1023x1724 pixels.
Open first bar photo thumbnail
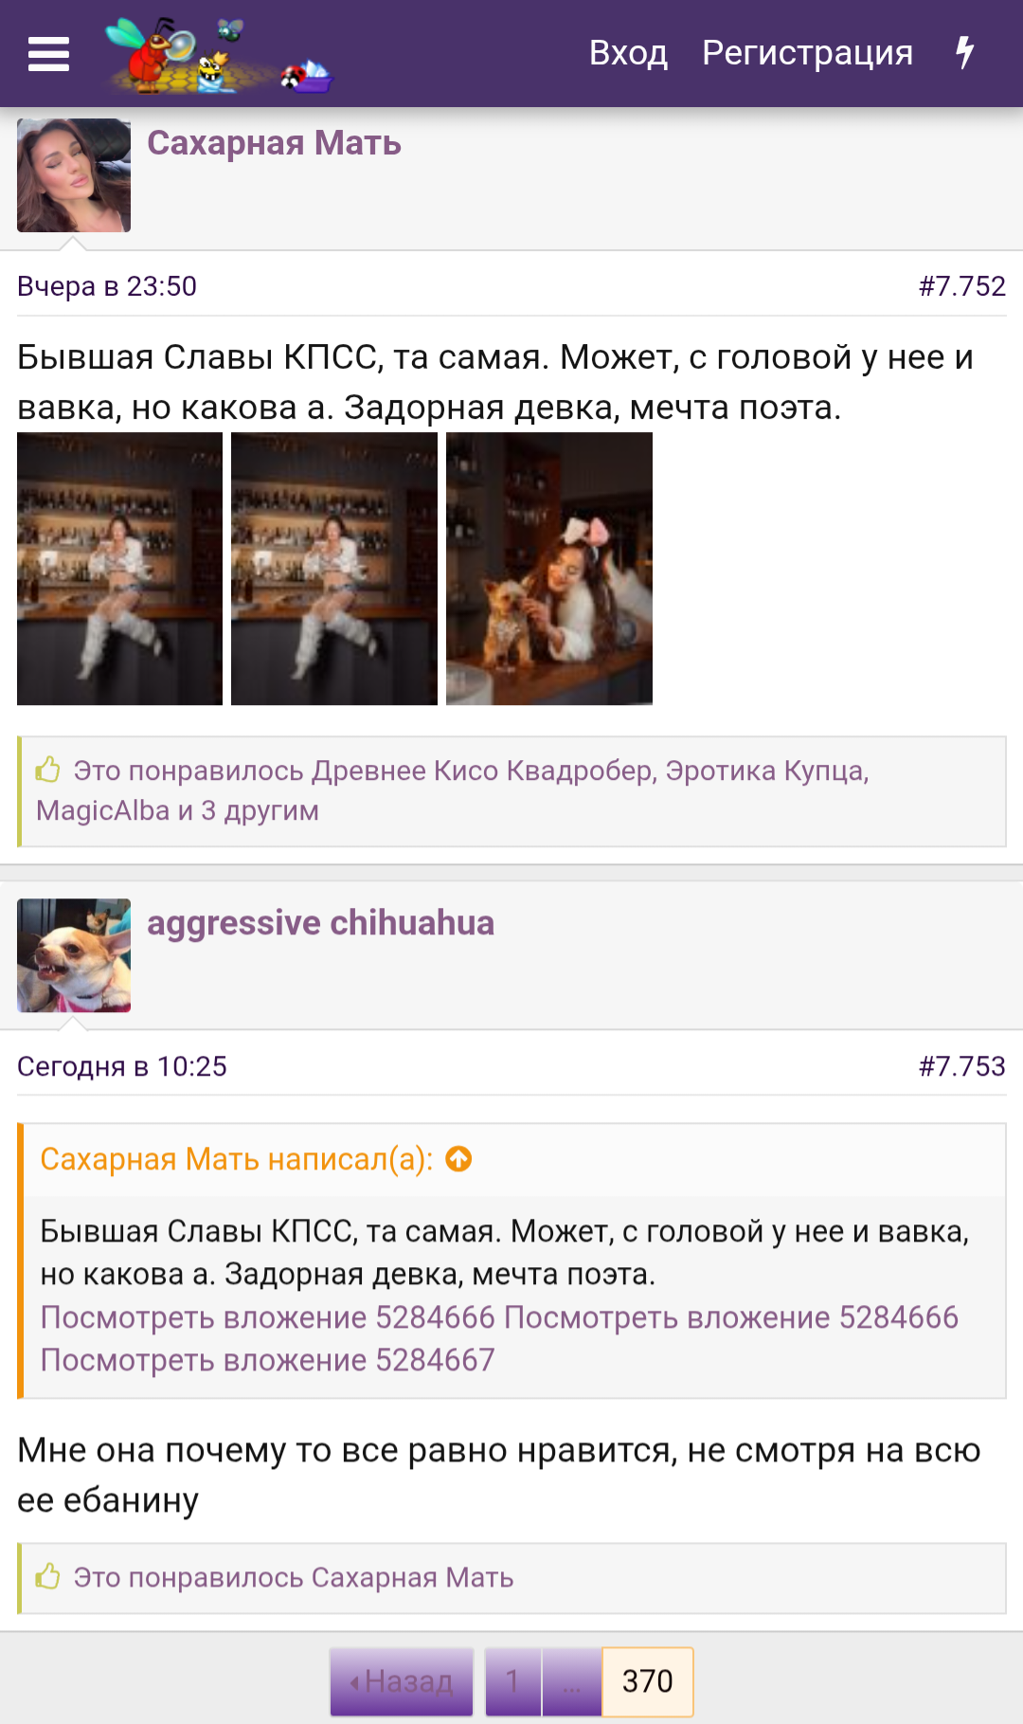click(119, 569)
